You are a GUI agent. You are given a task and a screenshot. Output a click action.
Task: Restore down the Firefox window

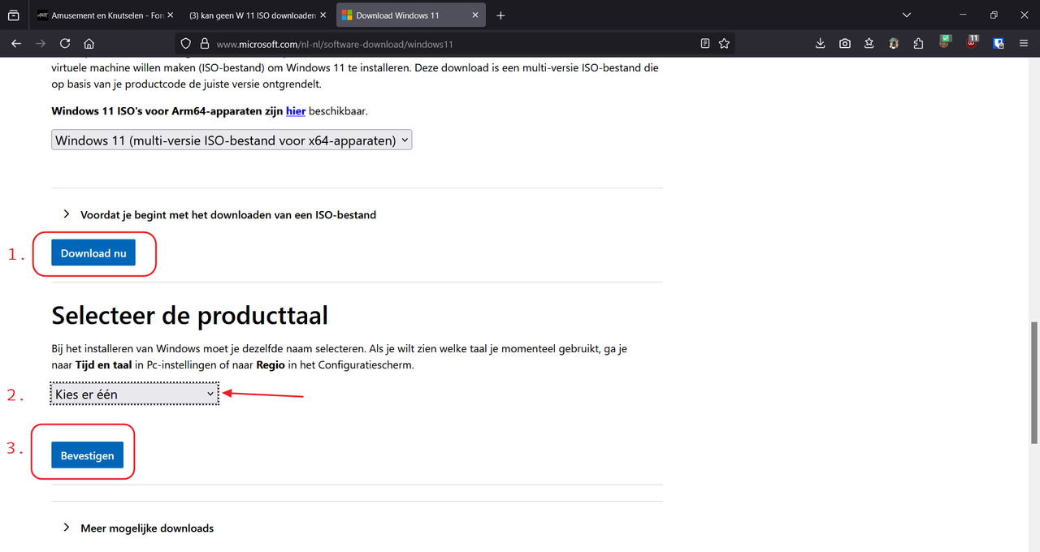pos(994,15)
